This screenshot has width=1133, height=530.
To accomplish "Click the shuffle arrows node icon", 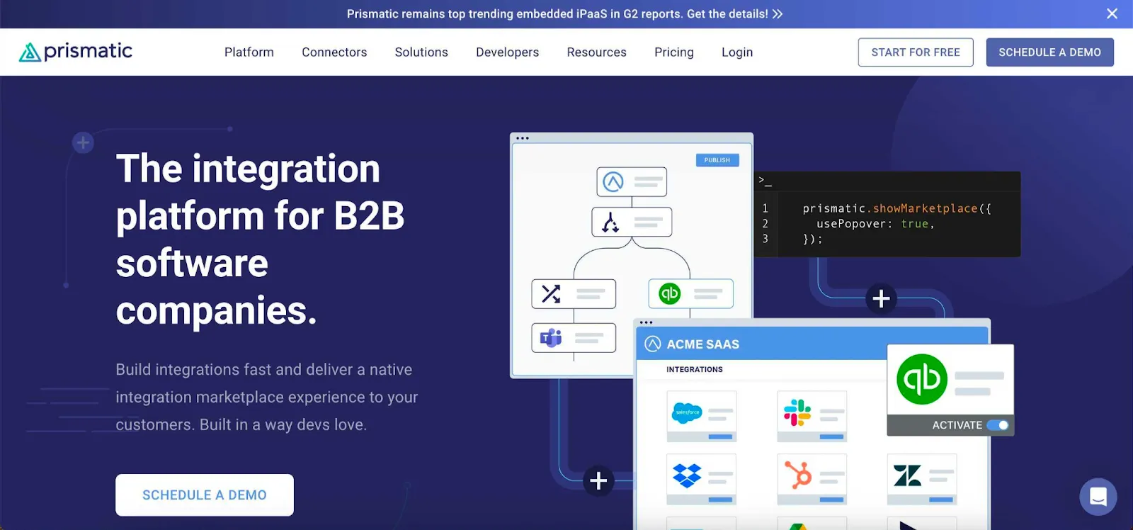I will click(x=551, y=293).
